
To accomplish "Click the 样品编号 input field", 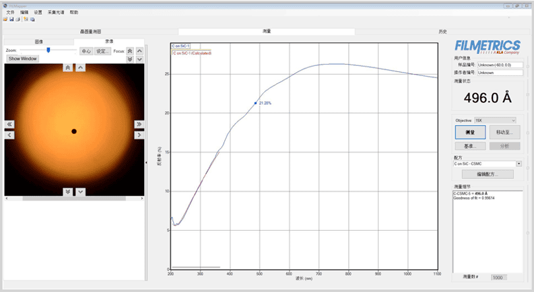I will pyautogui.click(x=500, y=65).
